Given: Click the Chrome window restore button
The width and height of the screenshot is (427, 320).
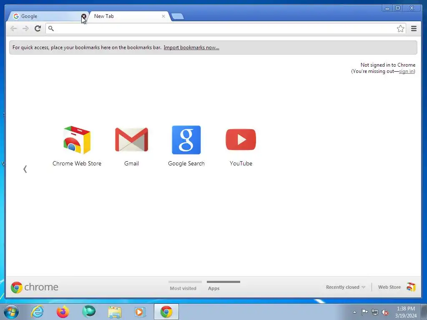Looking at the screenshot, I should point(397,8).
